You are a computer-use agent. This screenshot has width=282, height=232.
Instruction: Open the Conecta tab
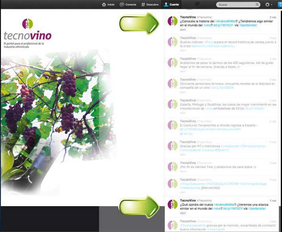pos(128,4)
